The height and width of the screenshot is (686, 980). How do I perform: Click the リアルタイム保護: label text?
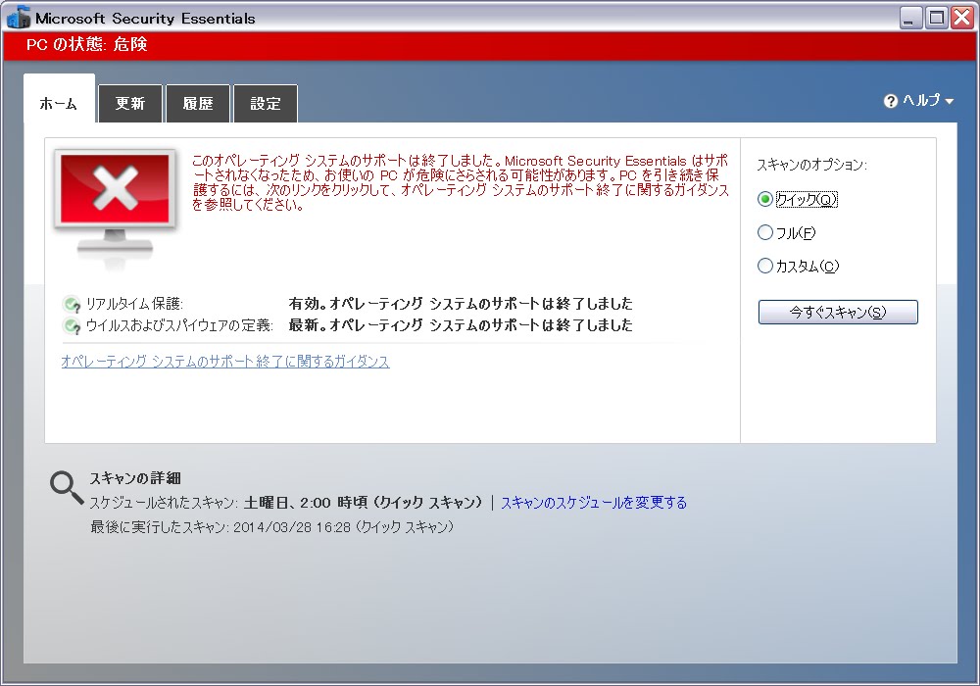[x=134, y=304]
